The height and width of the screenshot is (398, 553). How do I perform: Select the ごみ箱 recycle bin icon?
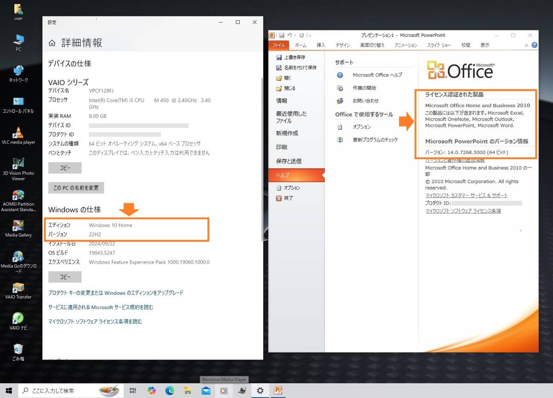click(18, 352)
